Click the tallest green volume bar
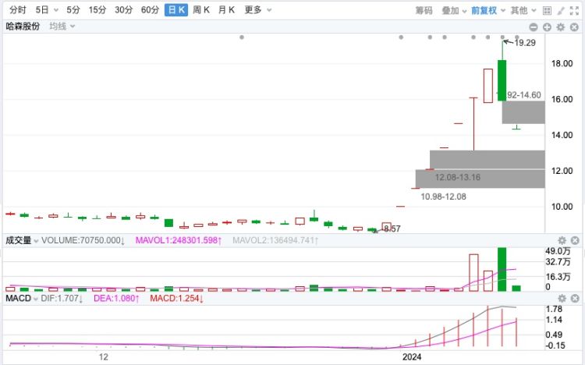 502,269
